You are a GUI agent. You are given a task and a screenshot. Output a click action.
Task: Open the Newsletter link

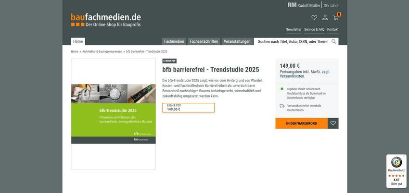[x=293, y=29]
